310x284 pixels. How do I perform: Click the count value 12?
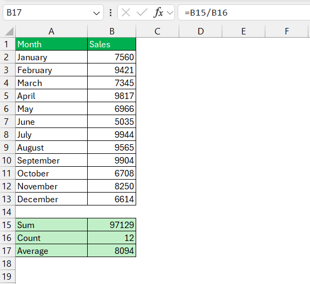pos(112,238)
